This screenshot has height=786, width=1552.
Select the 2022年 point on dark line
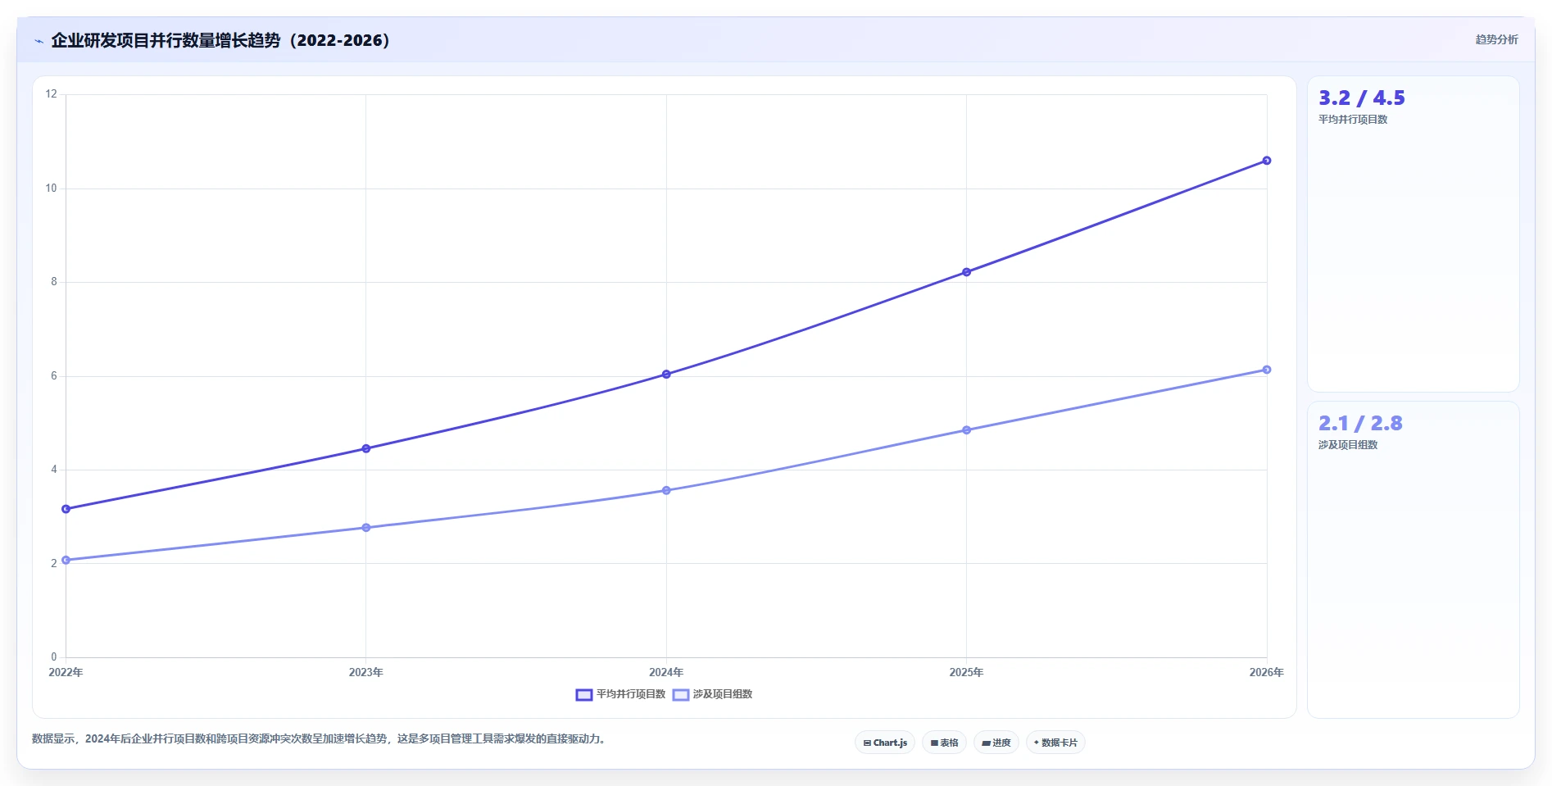(x=66, y=509)
